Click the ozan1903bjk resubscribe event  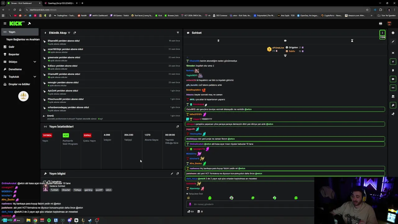coord(112,50)
